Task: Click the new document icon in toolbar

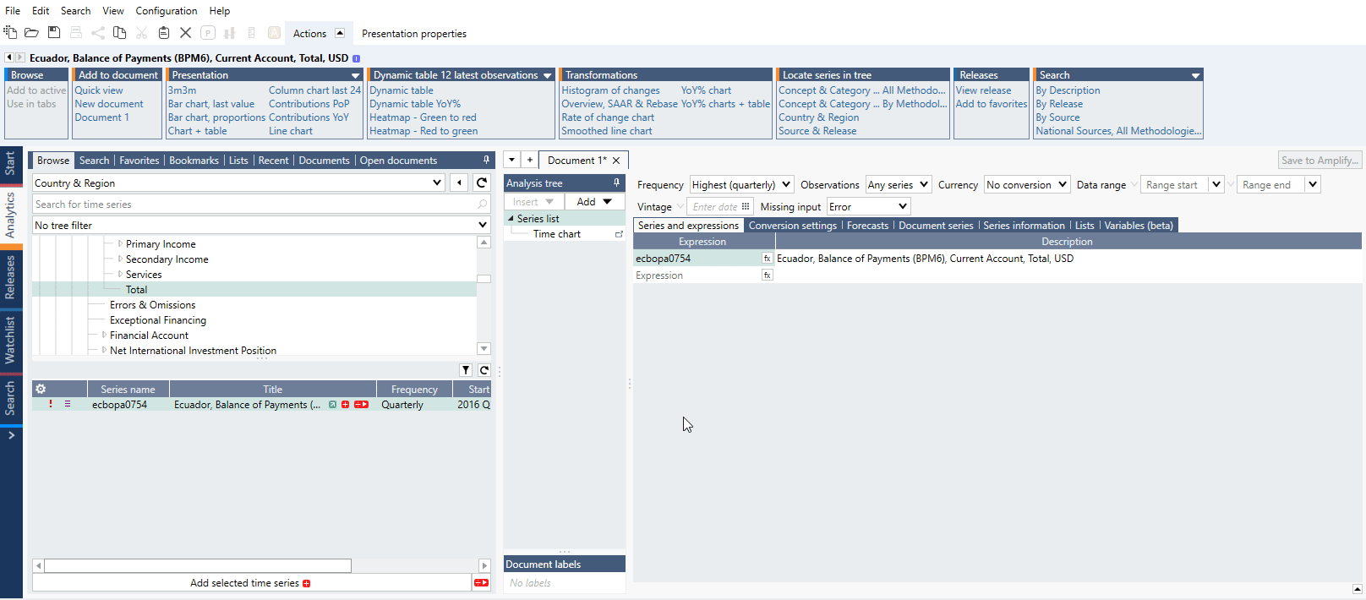Action: click(10, 33)
